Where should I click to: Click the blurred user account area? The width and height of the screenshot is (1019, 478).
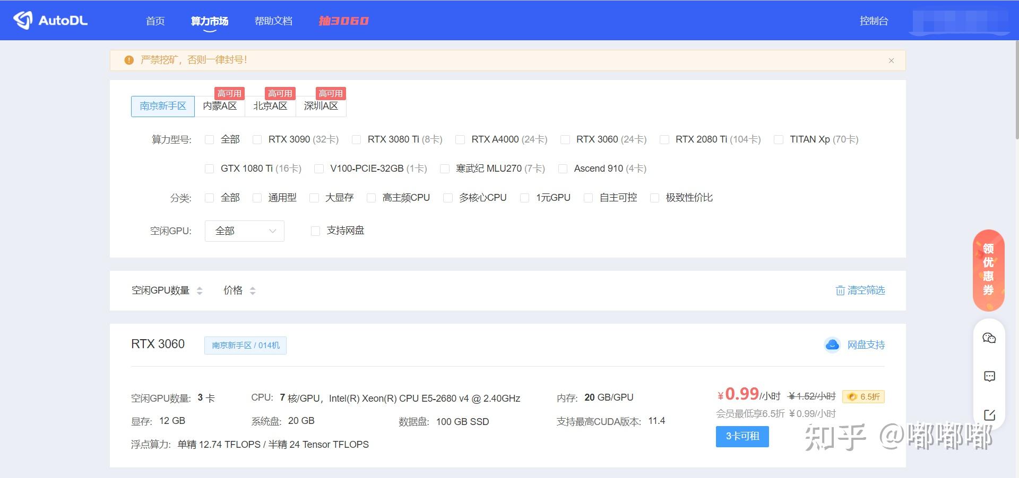(x=960, y=21)
